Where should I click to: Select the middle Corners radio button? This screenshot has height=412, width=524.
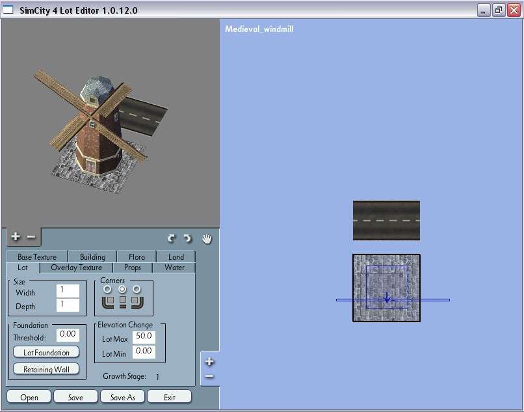[122, 289]
